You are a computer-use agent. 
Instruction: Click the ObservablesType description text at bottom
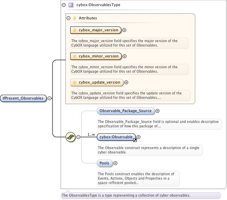[x=126, y=196]
